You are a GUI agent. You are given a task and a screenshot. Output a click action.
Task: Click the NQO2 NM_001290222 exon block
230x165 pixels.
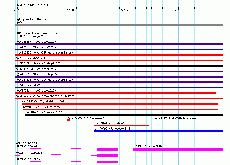pyautogui.click(x=107, y=156)
